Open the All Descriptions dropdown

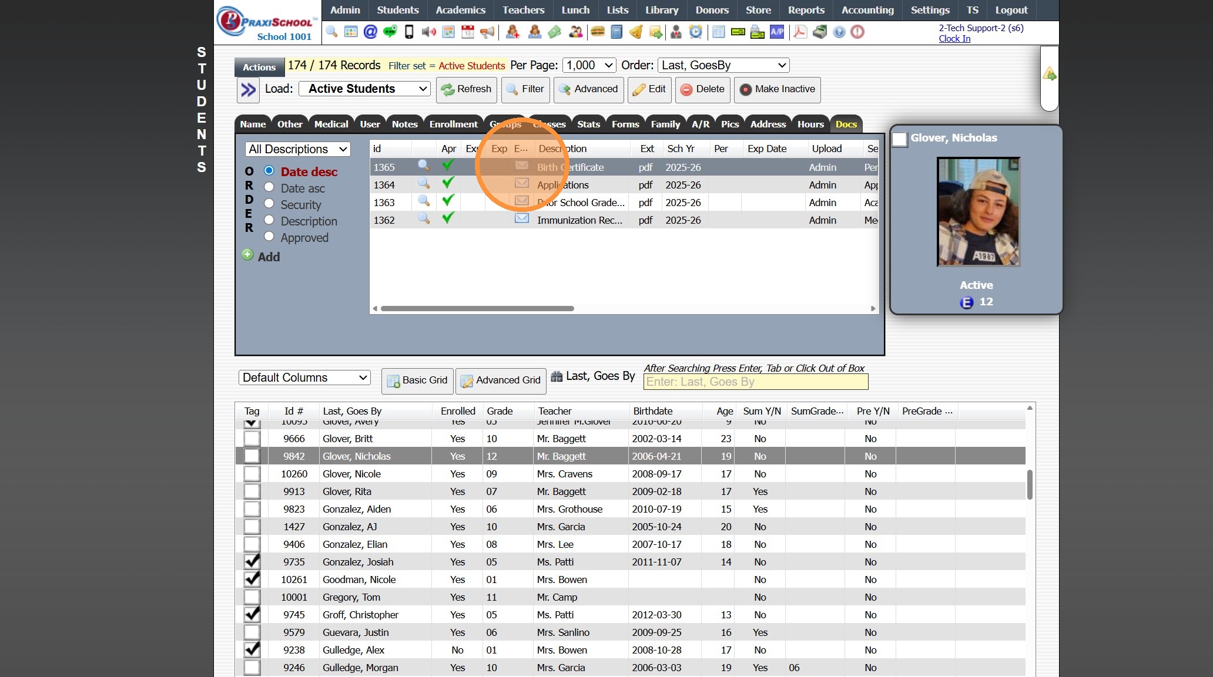[298, 149]
